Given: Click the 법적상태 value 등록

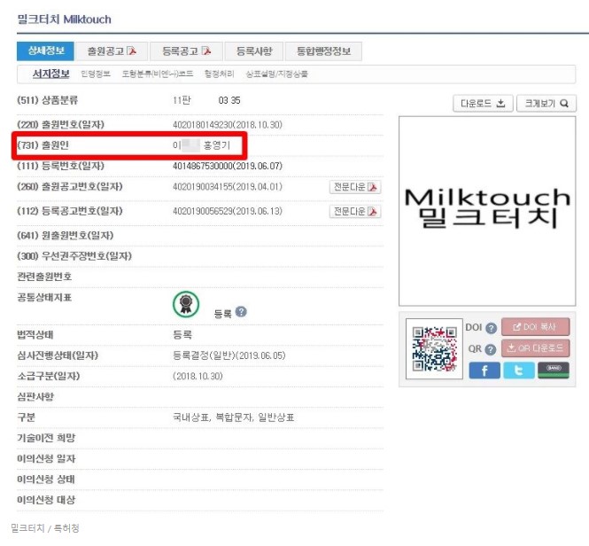Looking at the screenshot, I should pos(182,335).
